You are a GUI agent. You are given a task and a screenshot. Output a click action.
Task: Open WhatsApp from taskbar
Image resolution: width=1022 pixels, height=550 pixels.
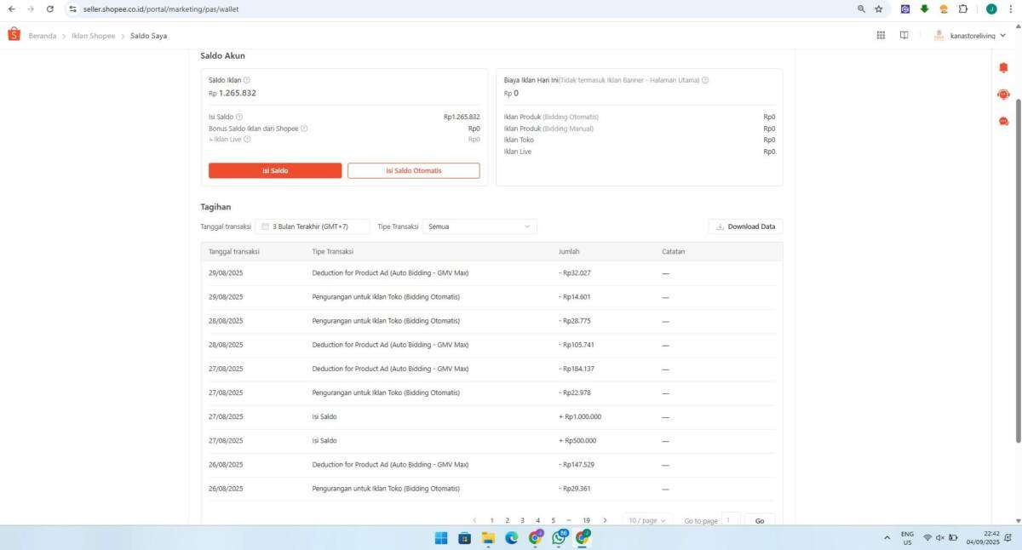(559, 537)
